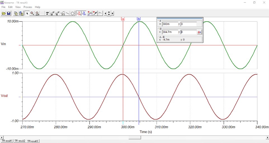Select the pointer arrow tool

(x=27, y=13)
